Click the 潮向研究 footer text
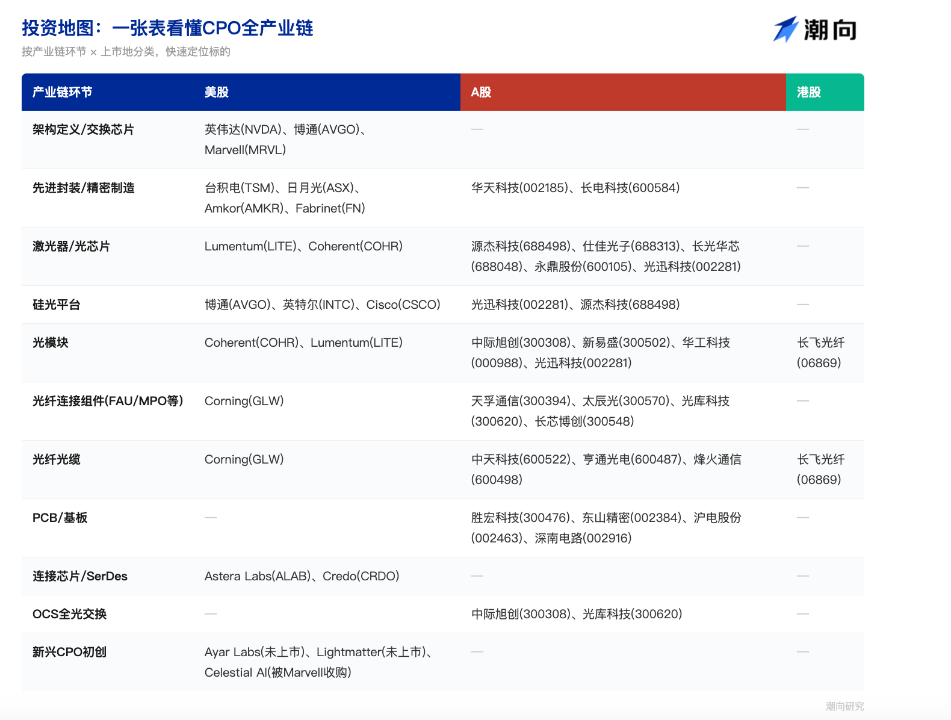 844,706
